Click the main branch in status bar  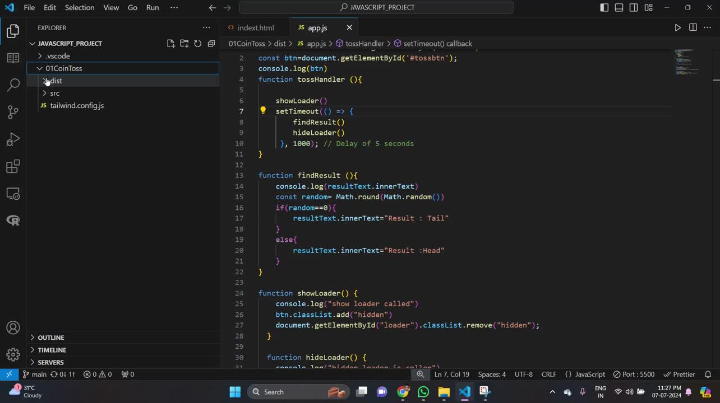35,374
